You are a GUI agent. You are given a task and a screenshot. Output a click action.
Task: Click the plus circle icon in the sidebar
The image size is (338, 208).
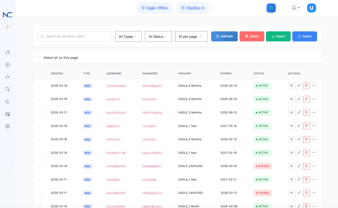point(7,65)
